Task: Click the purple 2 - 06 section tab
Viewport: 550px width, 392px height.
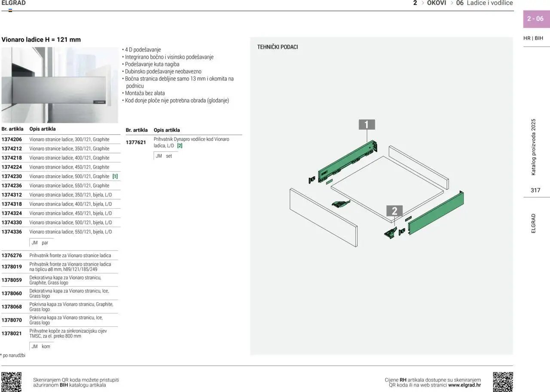Action: [535, 19]
